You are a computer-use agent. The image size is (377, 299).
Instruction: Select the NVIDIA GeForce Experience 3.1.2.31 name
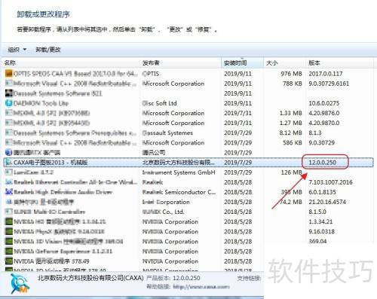click(63, 252)
